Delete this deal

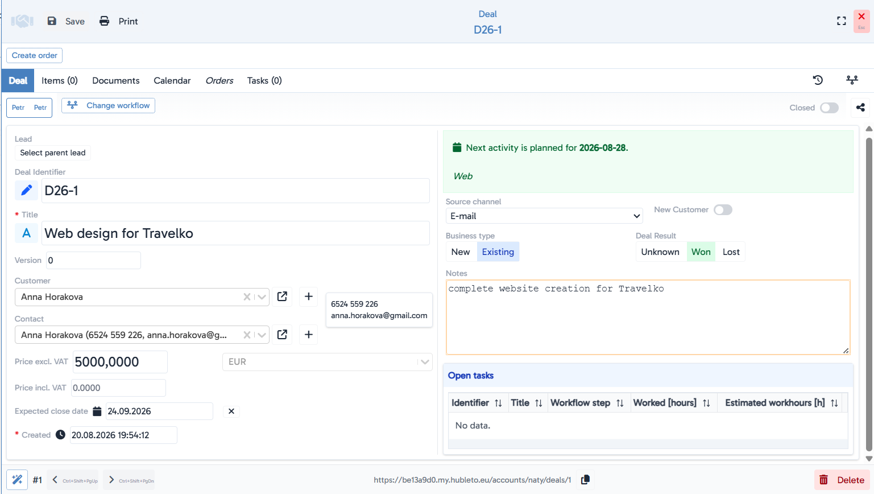tap(842, 480)
